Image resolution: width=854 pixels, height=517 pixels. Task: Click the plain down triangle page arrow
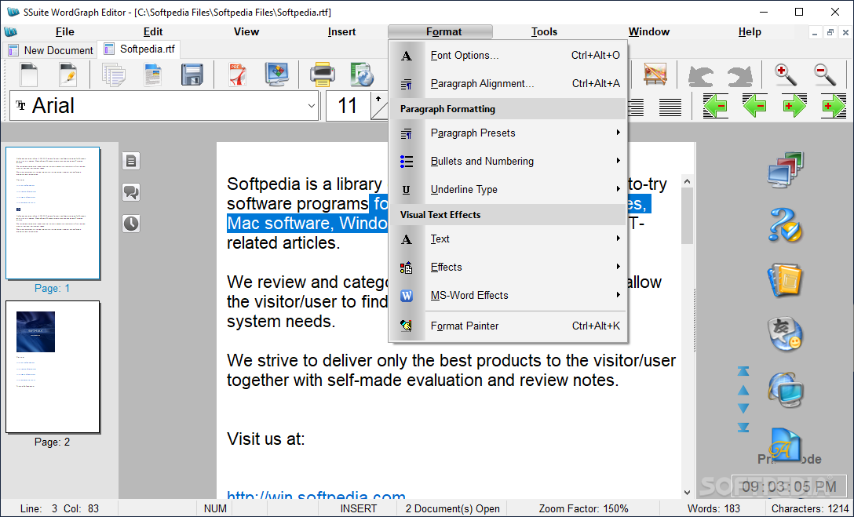[x=743, y=408]
